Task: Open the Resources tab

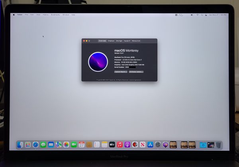Action: coord(136,41)
